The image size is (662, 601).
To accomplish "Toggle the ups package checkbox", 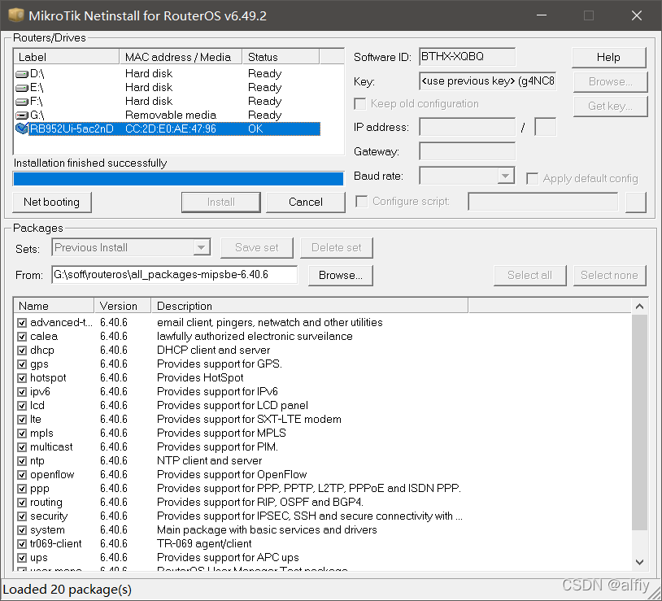I will coord(22,558).
